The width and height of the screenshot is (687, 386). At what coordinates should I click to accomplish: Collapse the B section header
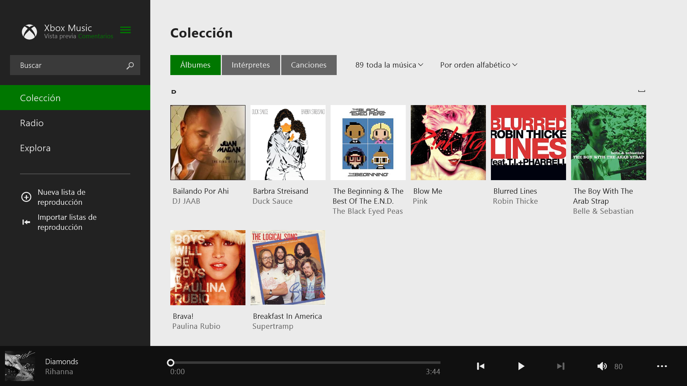[x=642, y=91]
